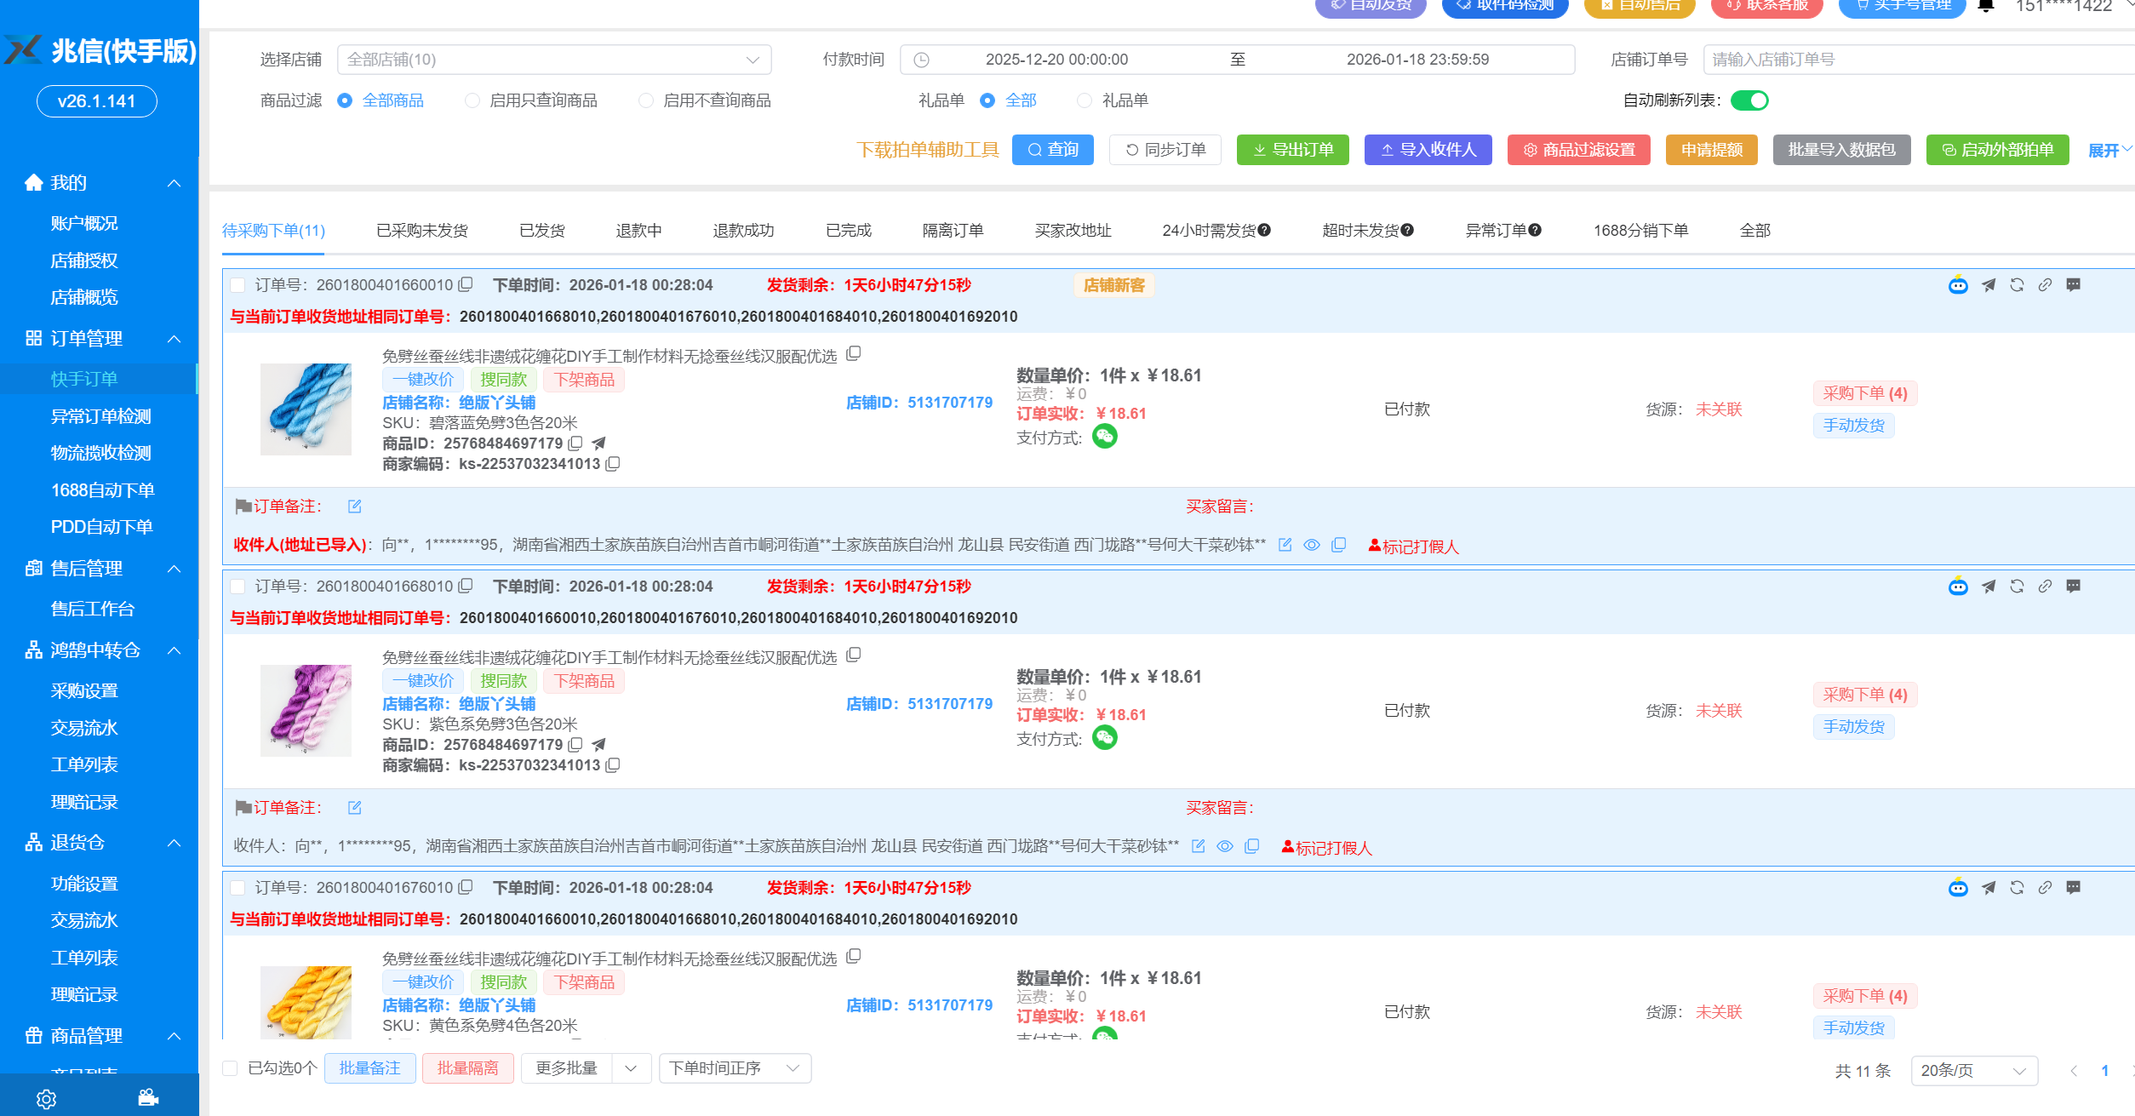Open the comment bubble icon on first order
2135x1116 pixels.
tap(2074, 285)
